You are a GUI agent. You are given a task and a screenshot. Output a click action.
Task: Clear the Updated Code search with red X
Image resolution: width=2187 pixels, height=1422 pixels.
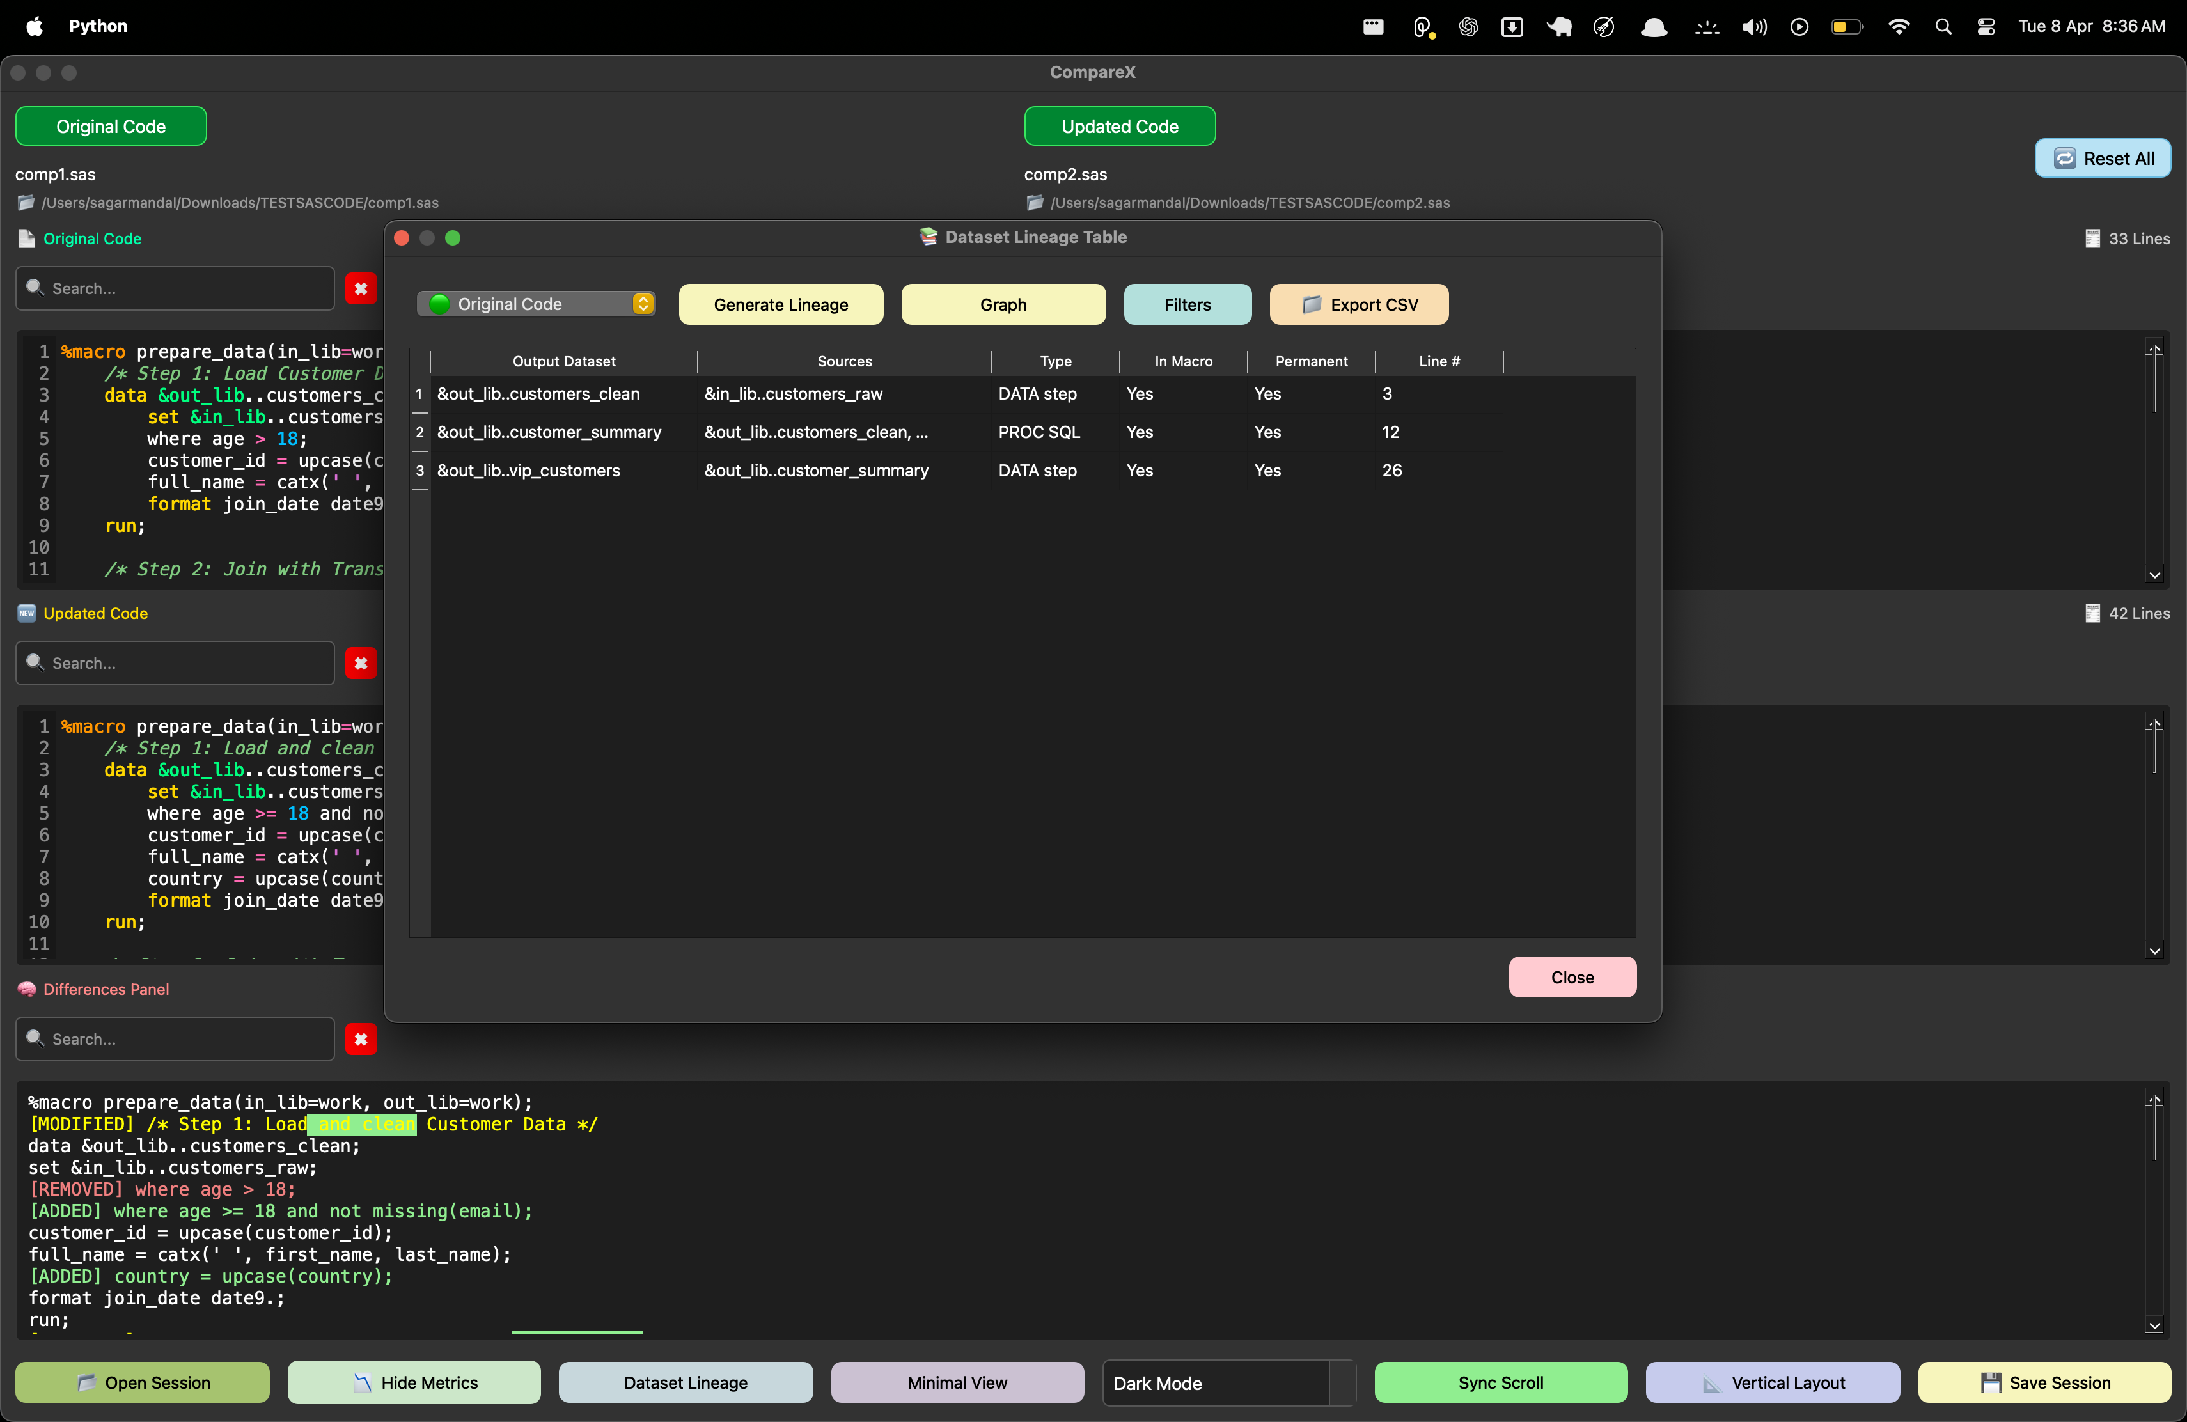tap(361, 663)
